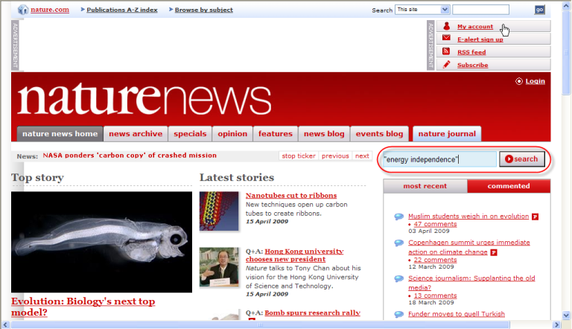Screen dimensions: 572x329
Task: Click the arrow before Publications A-Z index
Action: (x=83, y=10)
